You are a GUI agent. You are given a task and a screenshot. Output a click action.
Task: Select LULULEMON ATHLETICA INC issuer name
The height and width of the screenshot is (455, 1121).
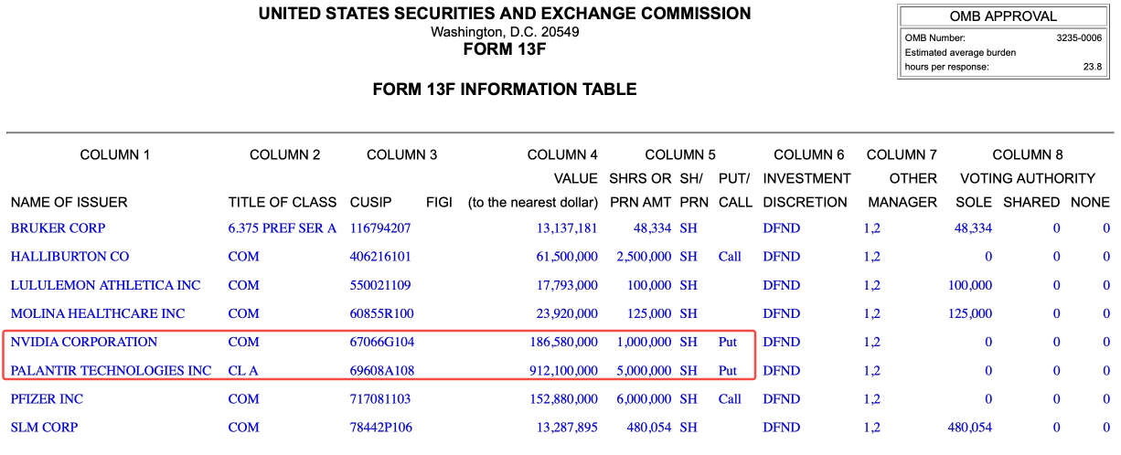[105, 285]
